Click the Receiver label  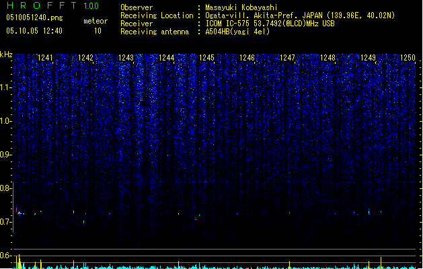pos(137,24)
